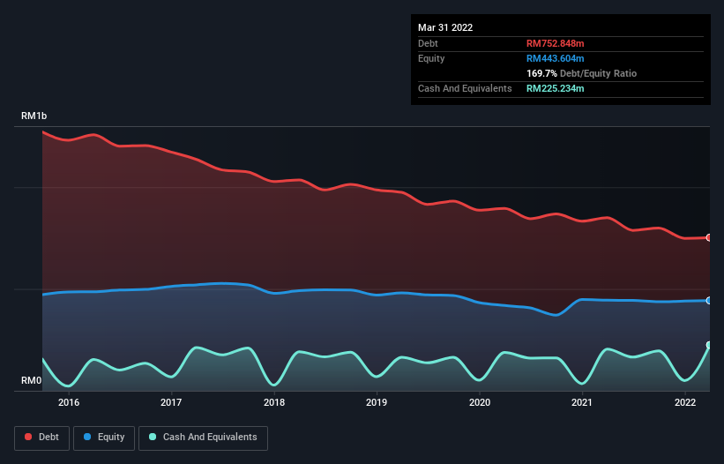Click the Equity row label in tooltip
Image resolution: width=724 pixels, height=464 pixels.
coord(431,58)
